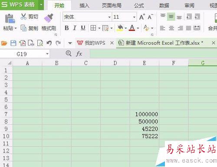Switch to the 开始 ribbon tab
This screenshot has width=217, height=167.
(59, 6)
